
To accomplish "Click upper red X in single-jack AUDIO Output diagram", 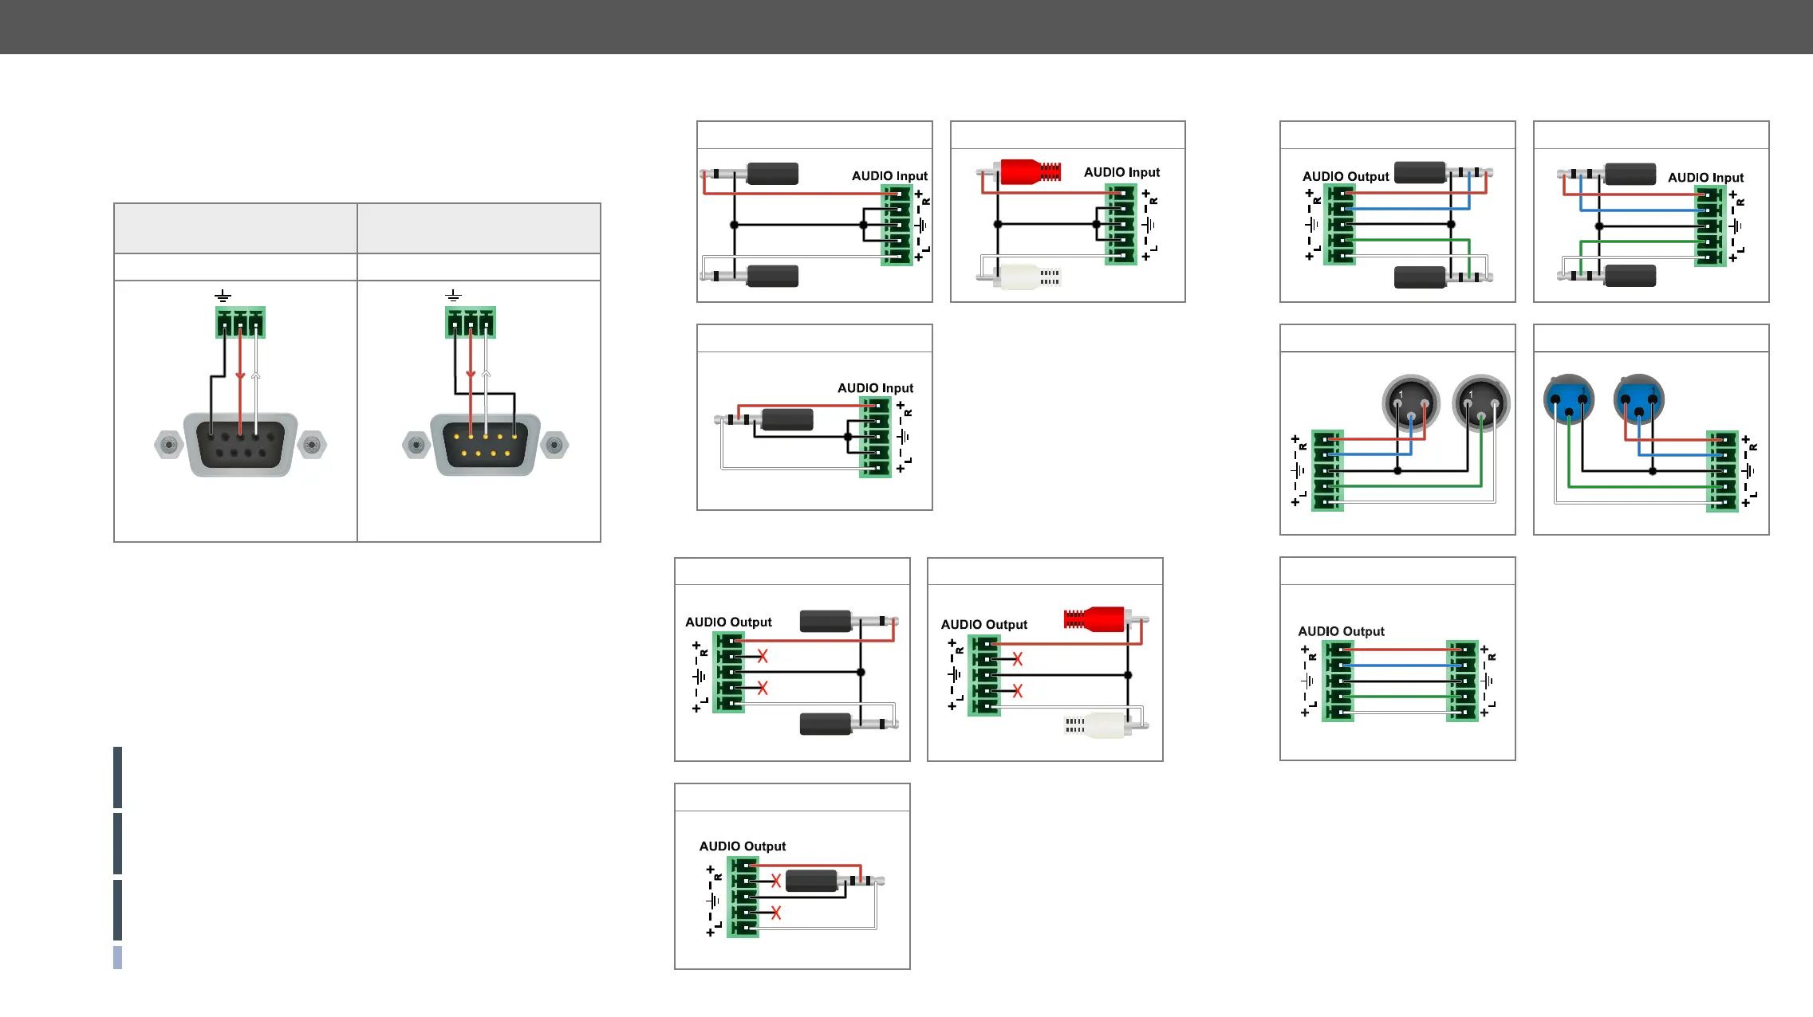I will (x=776, y=881).
